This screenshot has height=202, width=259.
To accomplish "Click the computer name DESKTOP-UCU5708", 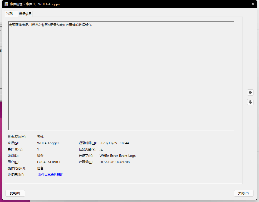I will (x=115, y=162).
